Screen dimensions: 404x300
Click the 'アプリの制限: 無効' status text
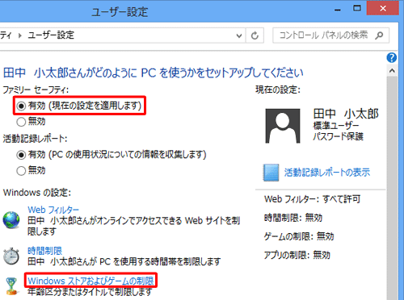click(x=297, y=255)
